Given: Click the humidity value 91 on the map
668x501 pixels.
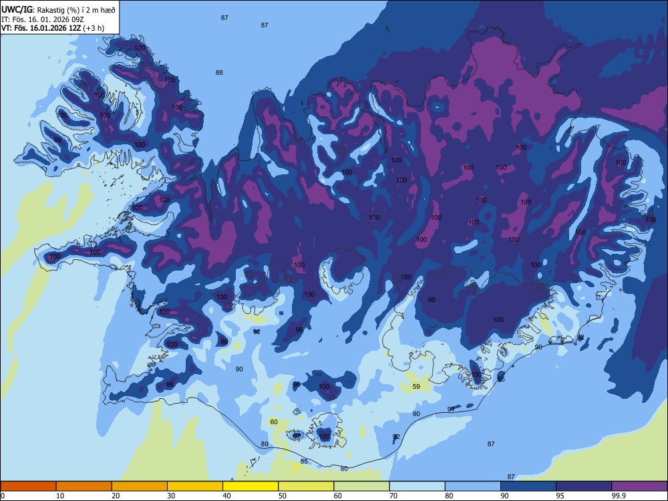Looking at the screenshot, I should [x=451, y=409].
